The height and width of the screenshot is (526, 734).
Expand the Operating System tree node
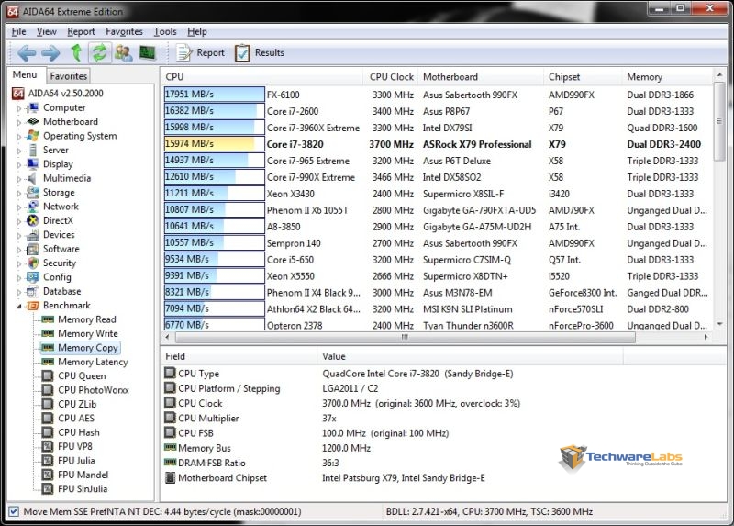(x=18, y=137)
